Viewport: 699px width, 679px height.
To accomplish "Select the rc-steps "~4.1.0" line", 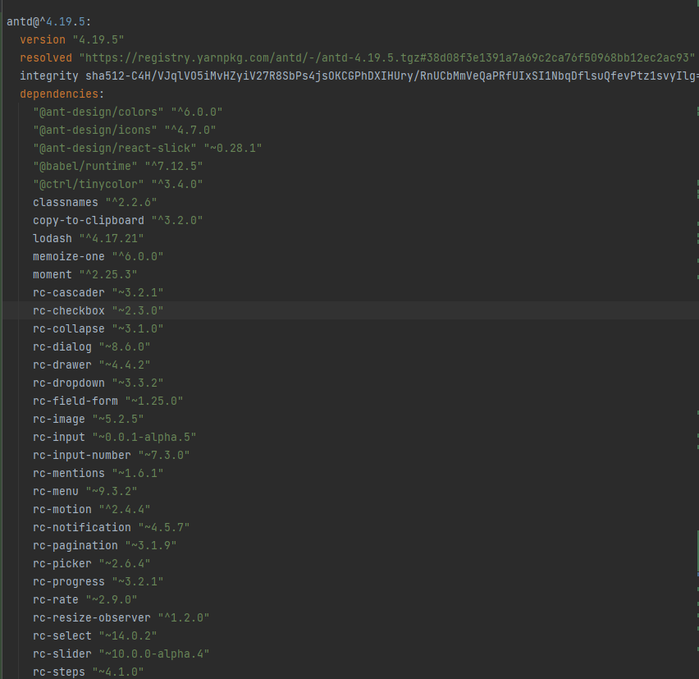I will (89, 672).
